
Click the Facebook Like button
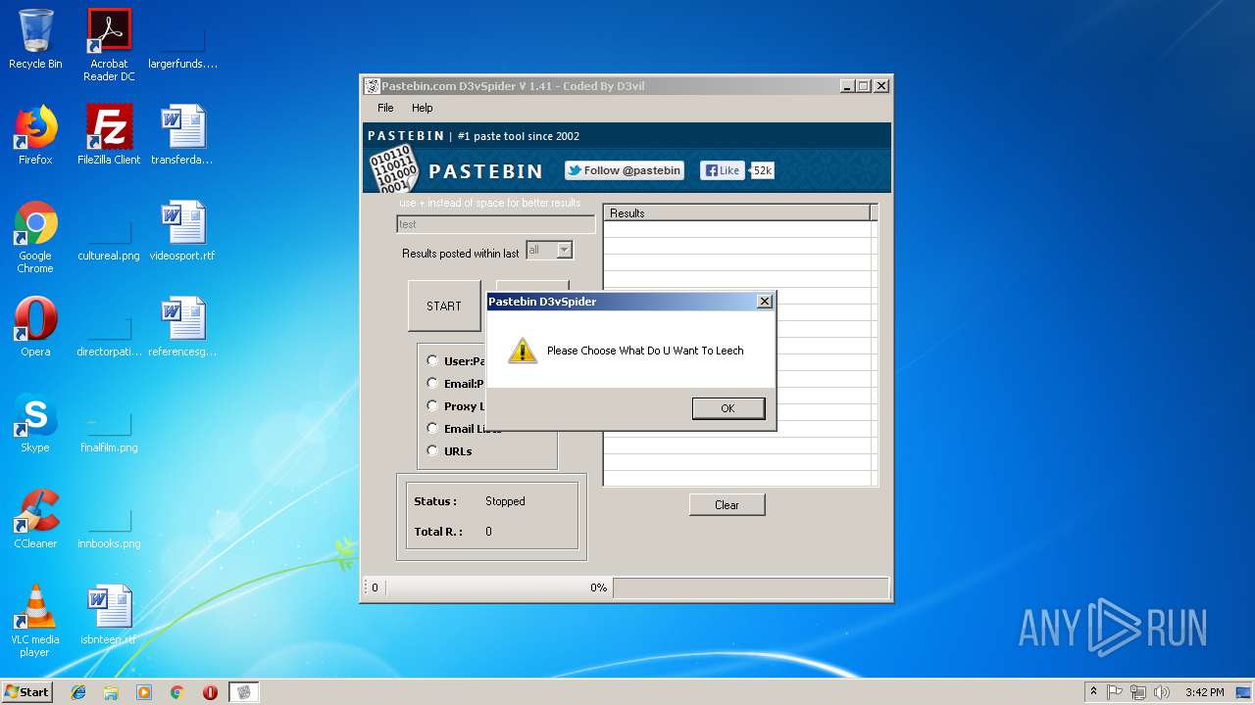pos(722,170)
